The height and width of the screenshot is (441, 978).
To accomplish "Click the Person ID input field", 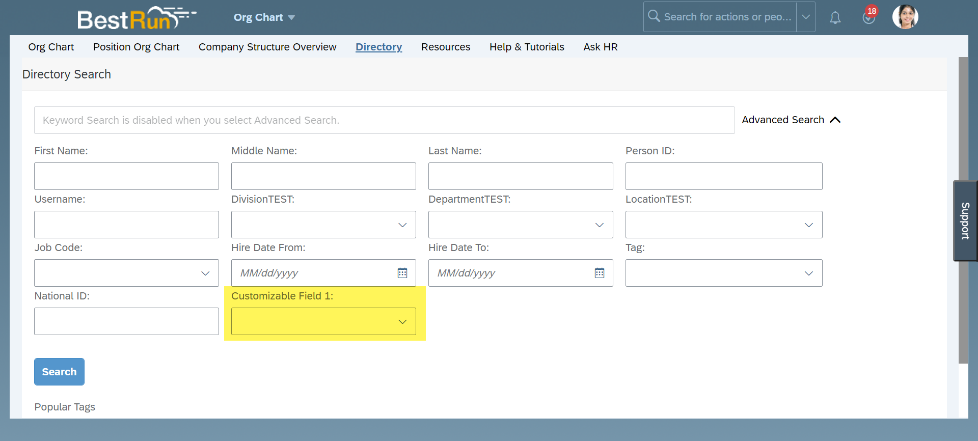I will 724,176.
